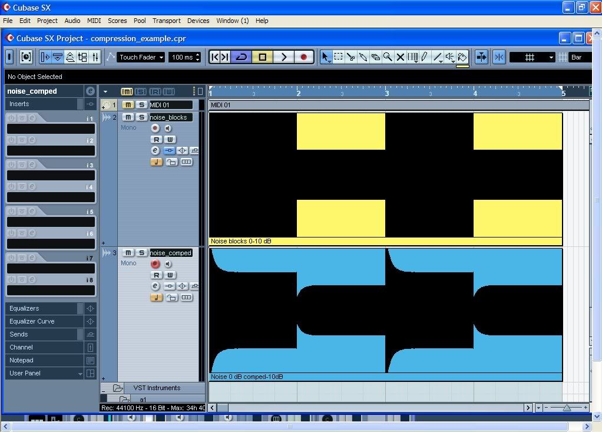
Task: Show the Event Infoline
Action: click(58, 57)
